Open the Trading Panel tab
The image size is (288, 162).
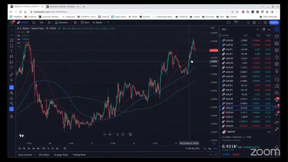tap(79, 155)
